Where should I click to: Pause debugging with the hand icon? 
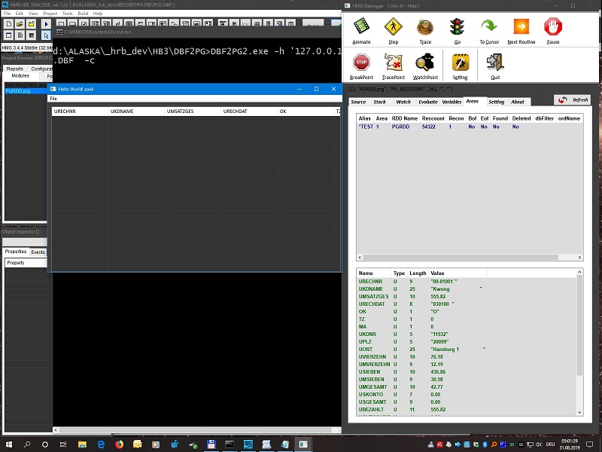(553, 28)
